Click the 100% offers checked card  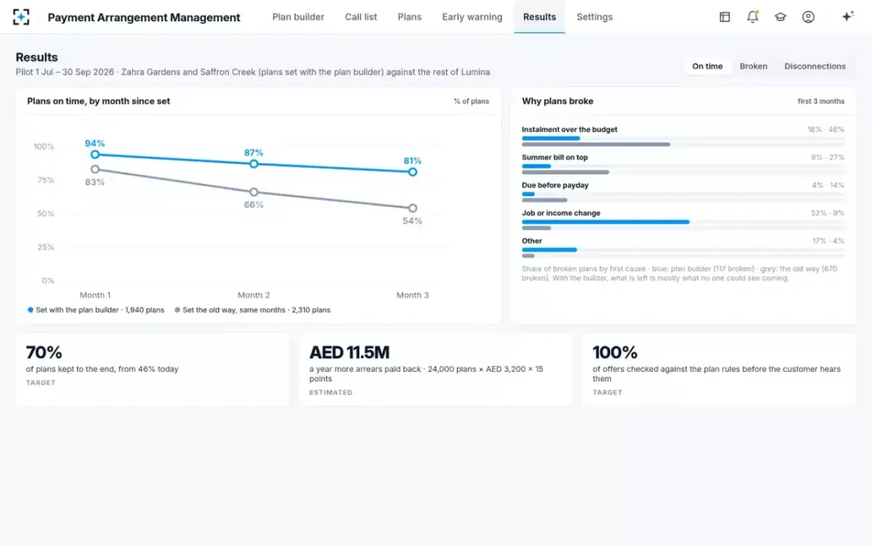pyautogui.click(x=719, y=369)
